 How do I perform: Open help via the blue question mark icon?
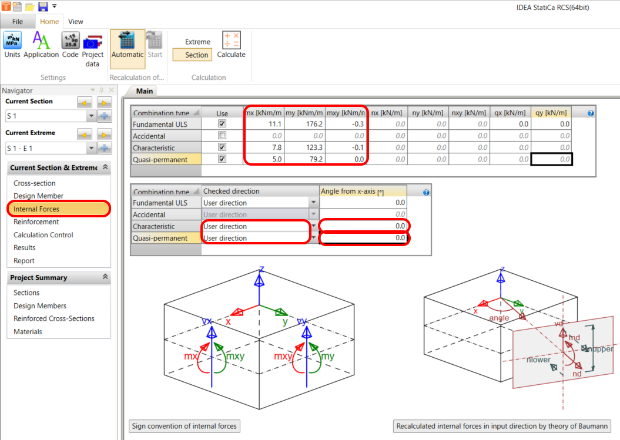[590, 113]
